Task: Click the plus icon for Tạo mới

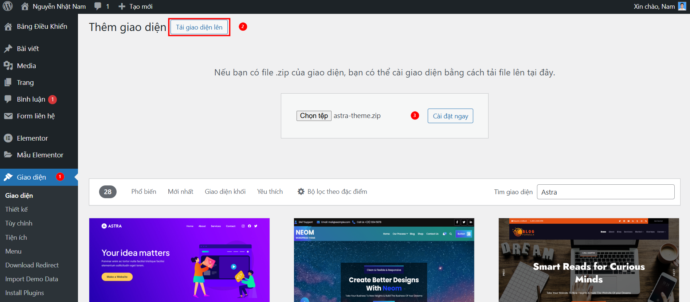Action: (x=122, y=7)
